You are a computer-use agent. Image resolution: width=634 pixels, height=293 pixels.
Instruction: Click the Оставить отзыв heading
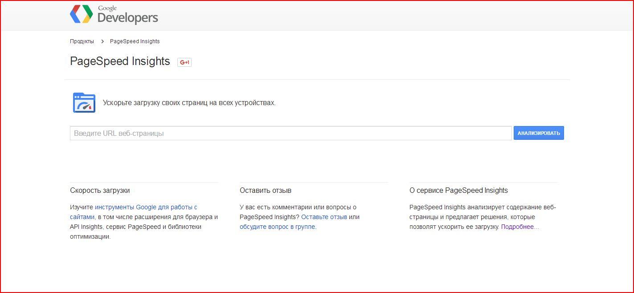pos(266,190)
